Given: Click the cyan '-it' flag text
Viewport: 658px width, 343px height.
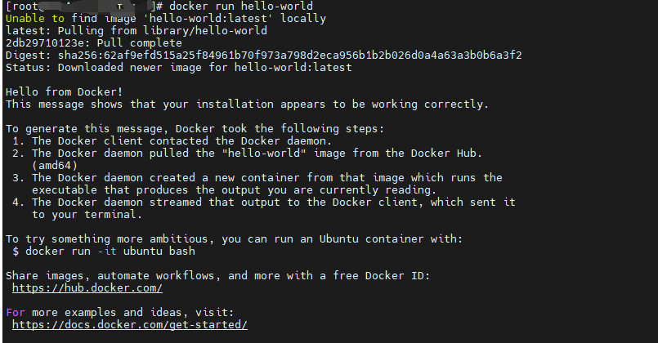Looking at the screenshot, I should click(106, 252).
